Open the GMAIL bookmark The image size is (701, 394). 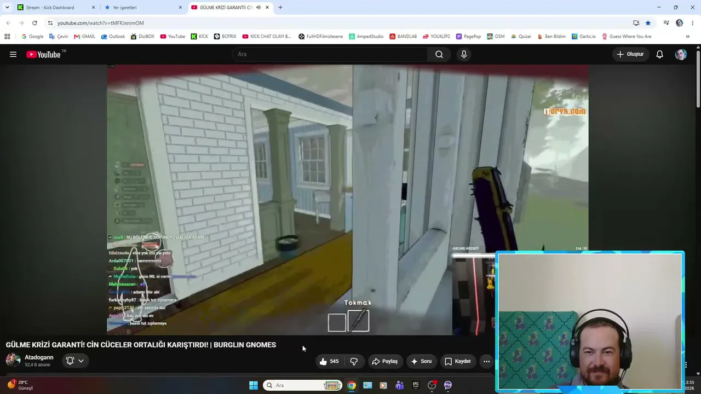[84, 37]
